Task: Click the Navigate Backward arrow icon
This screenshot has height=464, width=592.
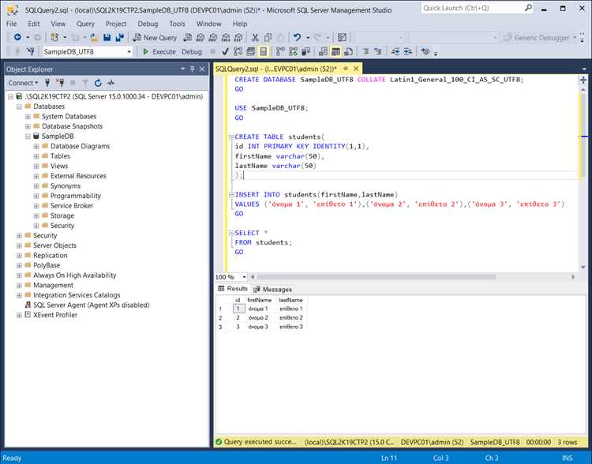Action: [x=17, y=37]
